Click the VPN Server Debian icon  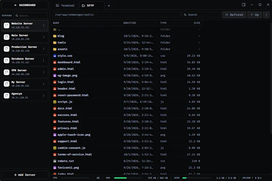[6, 72]
